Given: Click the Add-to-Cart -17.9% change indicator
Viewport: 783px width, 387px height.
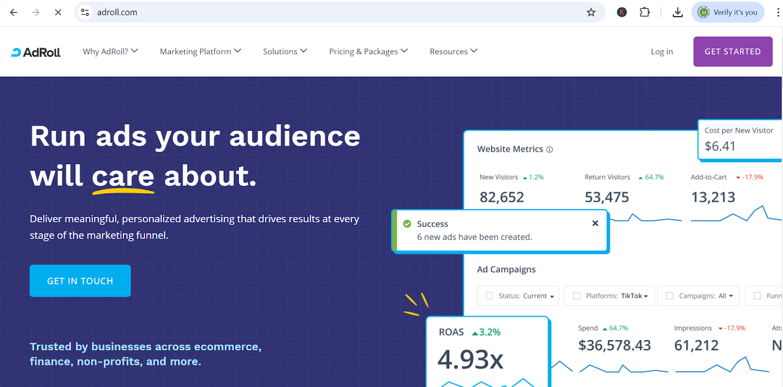Looking at the screenshot, I should pos(750,177).
